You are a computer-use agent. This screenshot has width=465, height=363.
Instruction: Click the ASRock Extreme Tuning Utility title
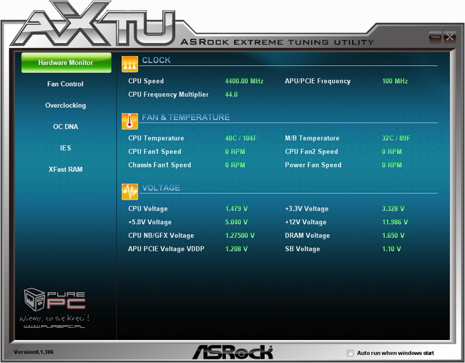(277, 42)
